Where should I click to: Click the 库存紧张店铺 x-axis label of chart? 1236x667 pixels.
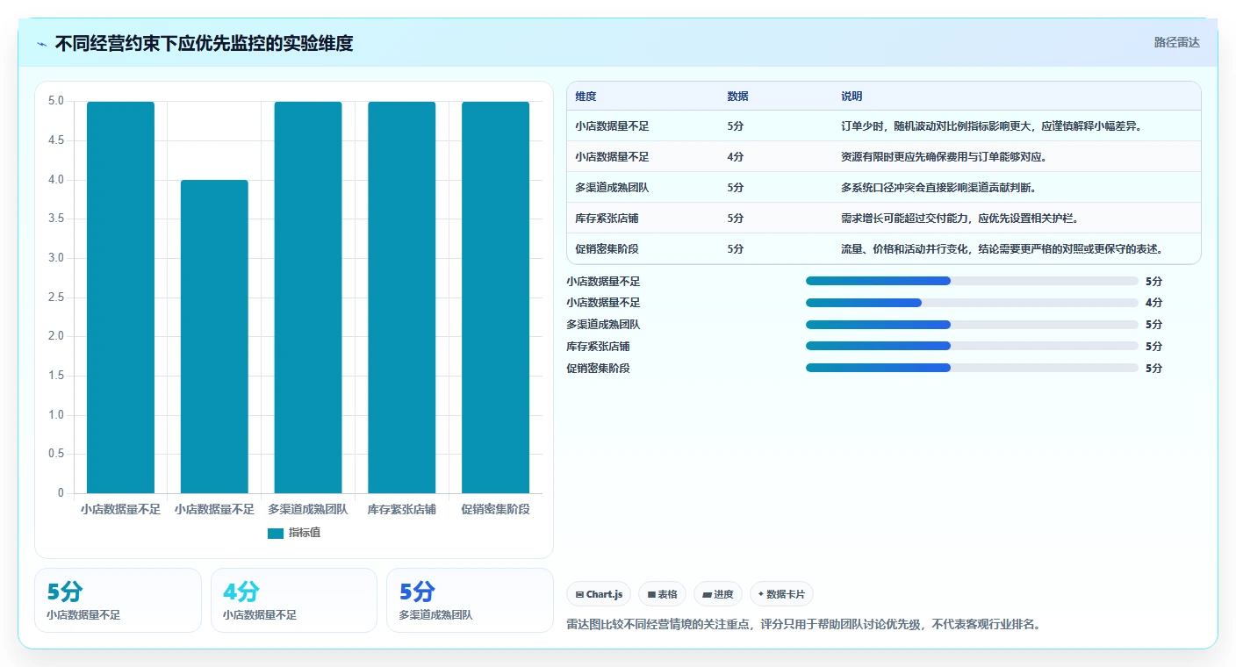[x=402, y=509]
